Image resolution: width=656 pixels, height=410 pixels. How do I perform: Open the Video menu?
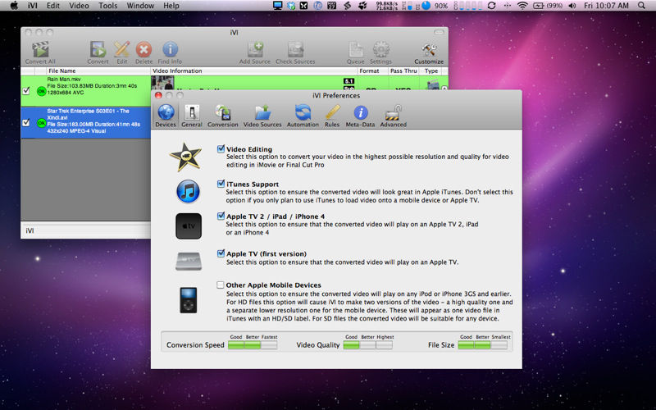[79, 6]
